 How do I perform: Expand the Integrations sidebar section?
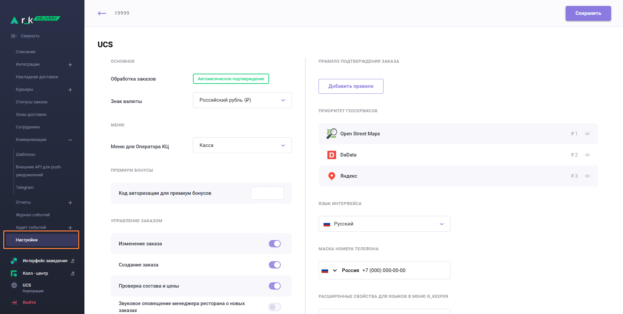coord(70,65)
